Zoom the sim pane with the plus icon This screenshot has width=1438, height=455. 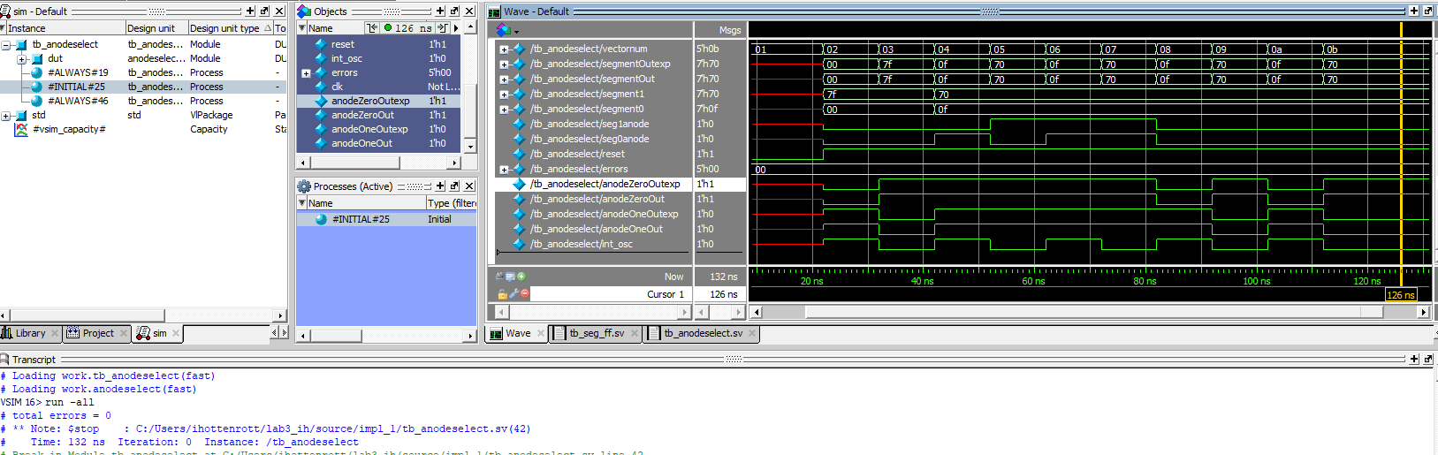coord(250,11)
